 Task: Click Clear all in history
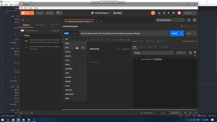(55, 30)
